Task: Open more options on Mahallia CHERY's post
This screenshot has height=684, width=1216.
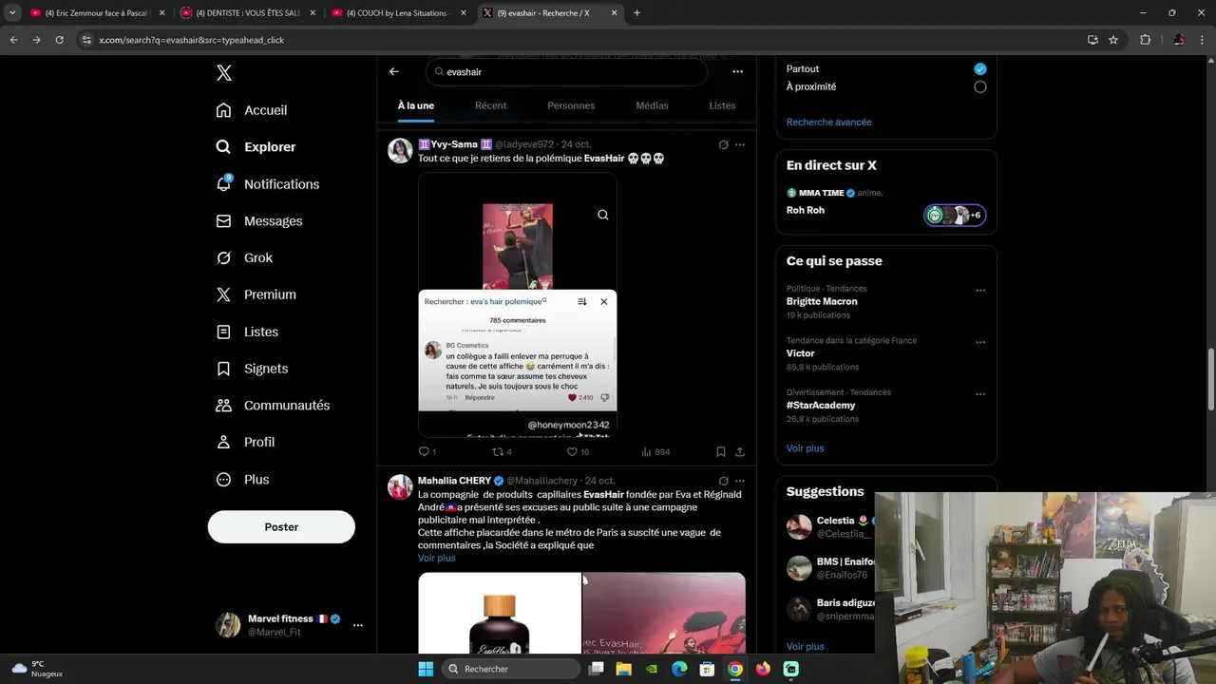Action: (x=740, y=481)
